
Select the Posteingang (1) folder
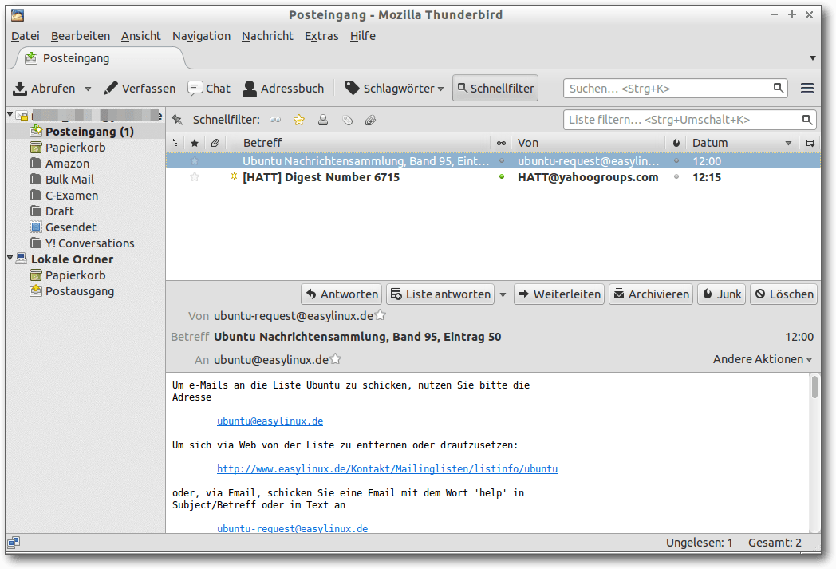pyautogui.click(x=89, y=131)
